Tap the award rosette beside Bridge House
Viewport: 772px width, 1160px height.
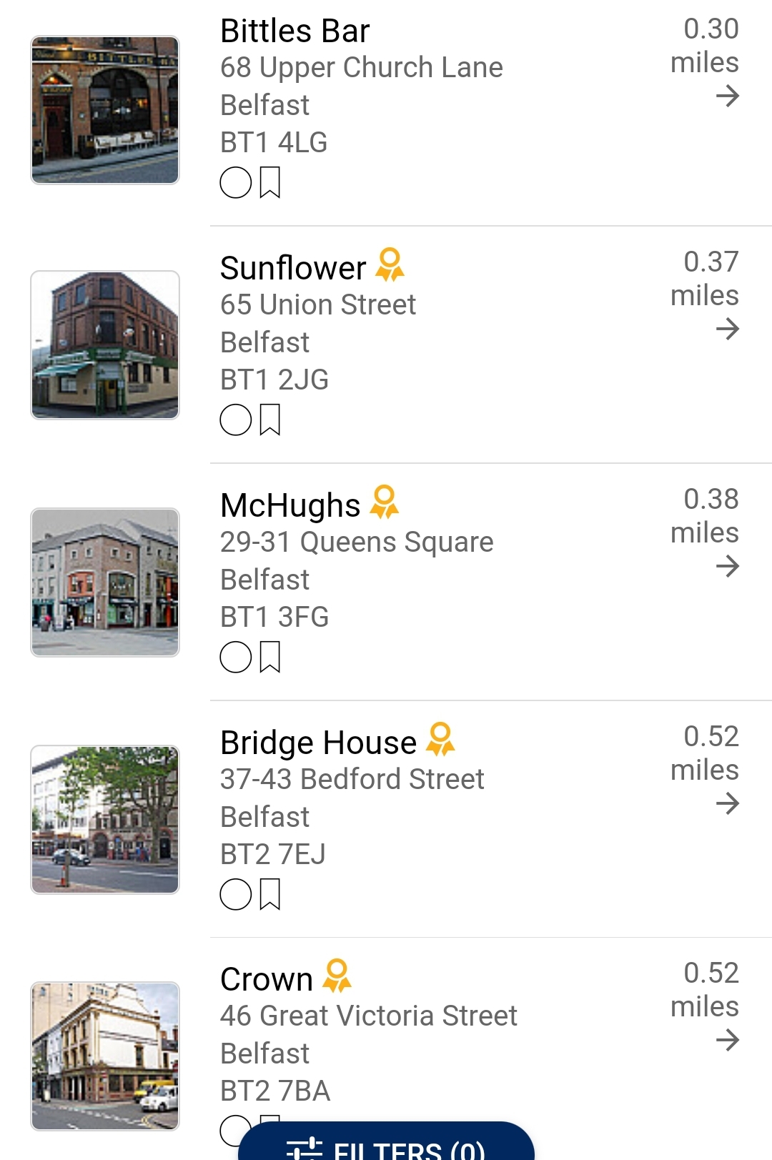[x=440, y=739]
